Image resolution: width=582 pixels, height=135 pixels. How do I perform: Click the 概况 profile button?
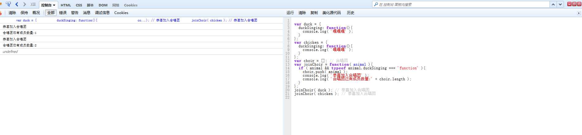(x=36, y=13)
